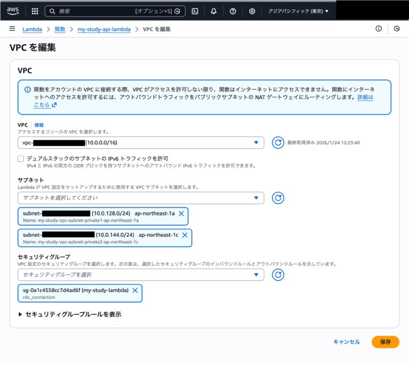Image resolution: width=409 pixels, height=367 pixels.
Task: Remove subnet in ap-northeast-1c
Action: (185, 235)
